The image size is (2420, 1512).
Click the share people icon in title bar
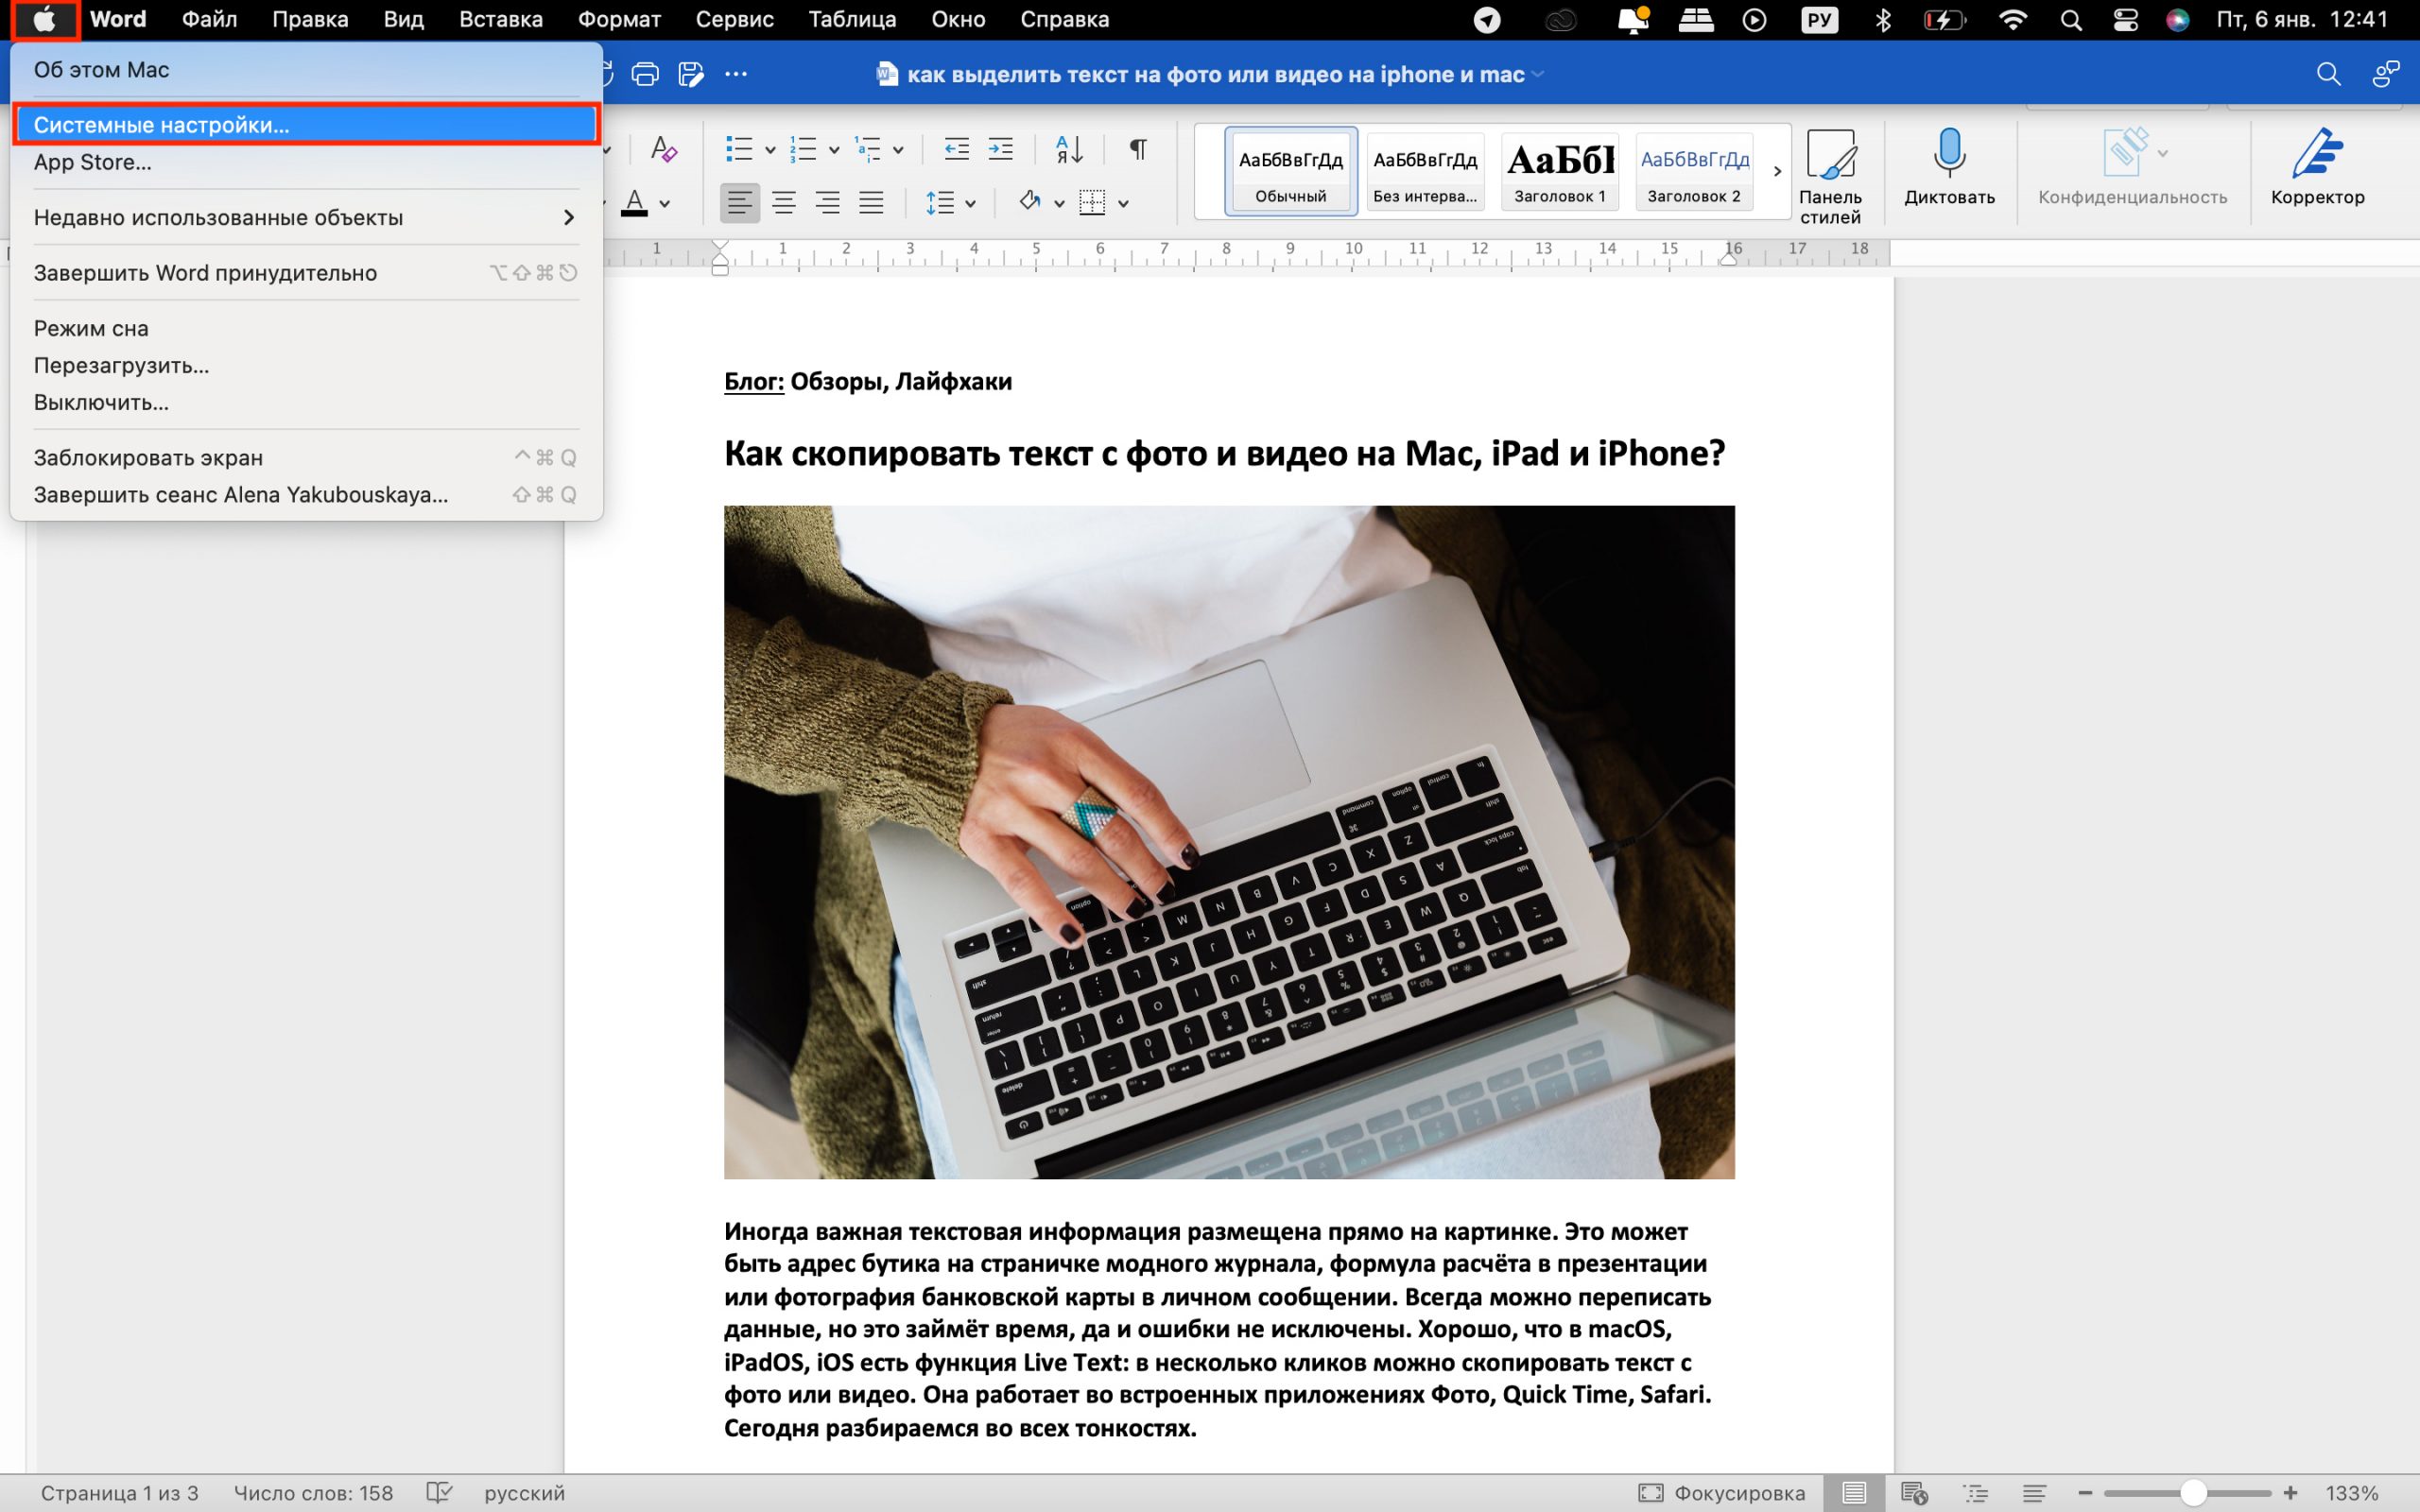[2386, 74]
